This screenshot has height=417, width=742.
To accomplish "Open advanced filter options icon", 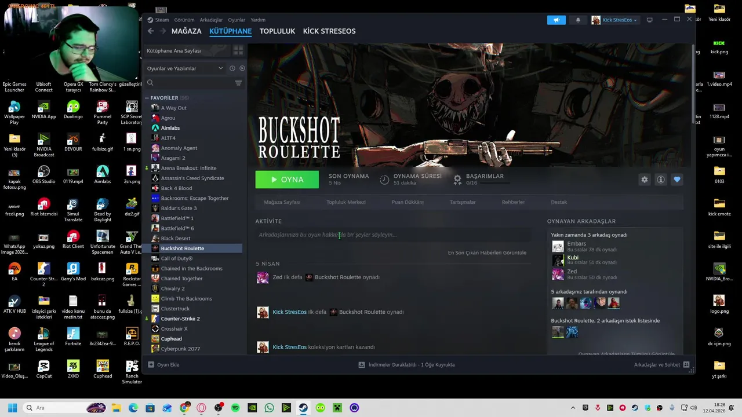I will tap(238, 83).
